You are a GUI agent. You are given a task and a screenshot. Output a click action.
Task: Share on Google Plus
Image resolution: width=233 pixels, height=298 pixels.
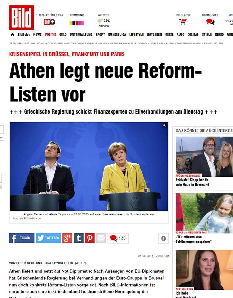click(67, 238)
